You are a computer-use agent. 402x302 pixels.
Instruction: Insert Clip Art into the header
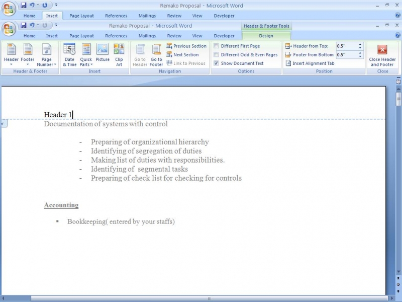[x=119, y=55]
